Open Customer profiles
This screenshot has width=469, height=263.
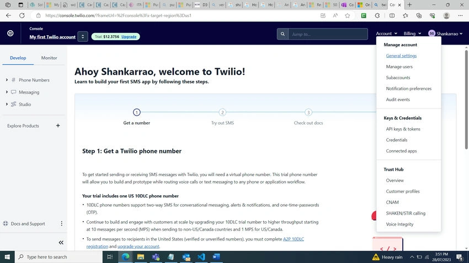coord(403,191)
